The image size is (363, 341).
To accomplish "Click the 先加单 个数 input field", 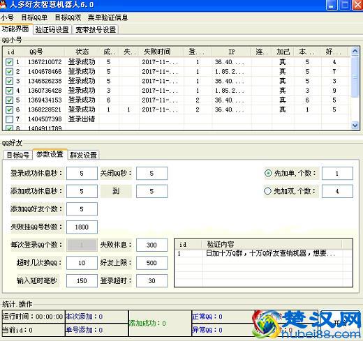I will (337, 174).
